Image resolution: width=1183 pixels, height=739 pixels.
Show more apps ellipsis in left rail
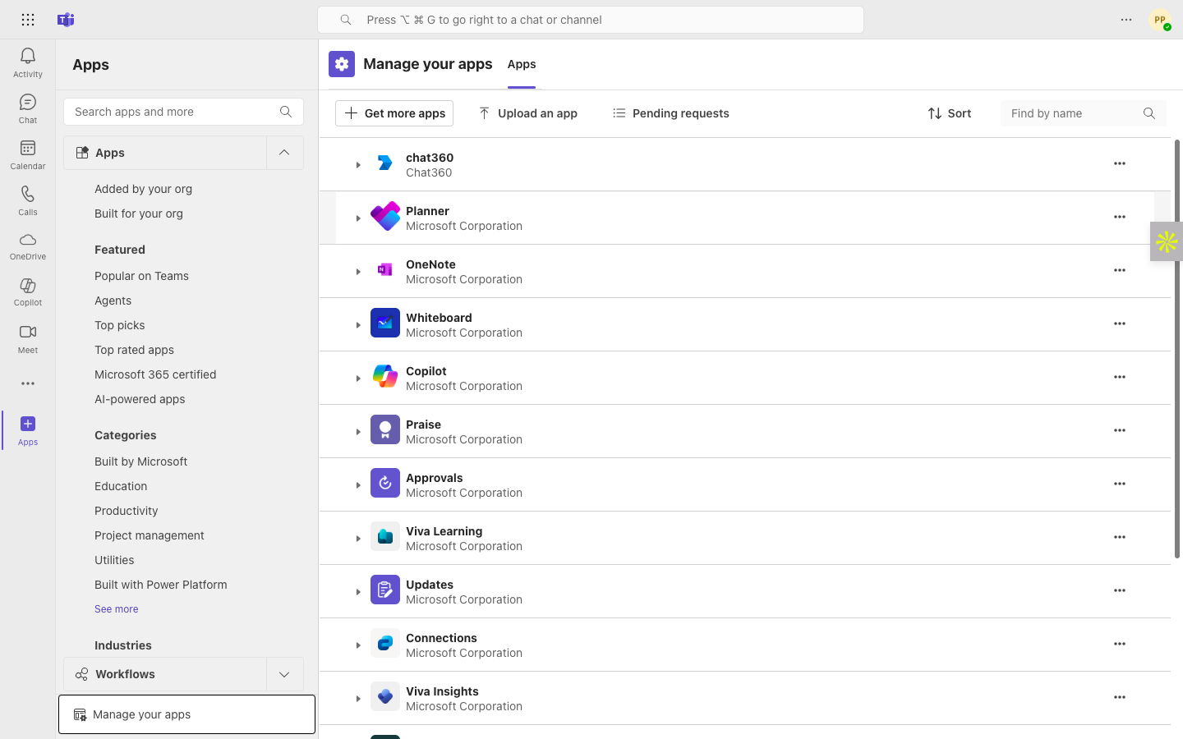click(x=27, y=383)
